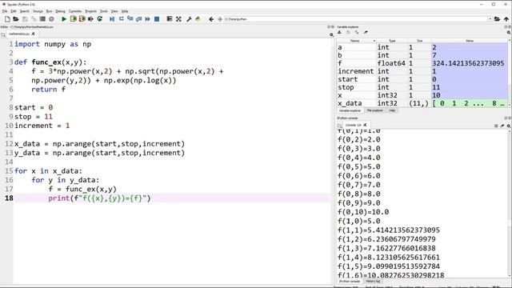Maximize the current pane

tap(170, 19)
